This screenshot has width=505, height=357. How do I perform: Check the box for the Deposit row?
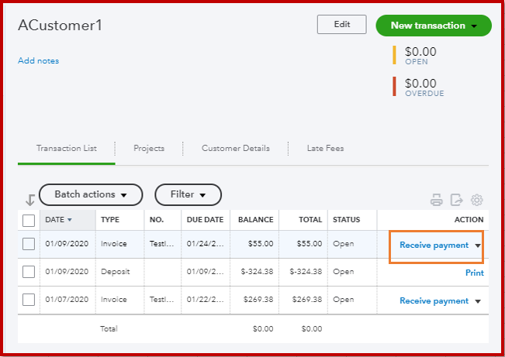(x=29, y=272)
